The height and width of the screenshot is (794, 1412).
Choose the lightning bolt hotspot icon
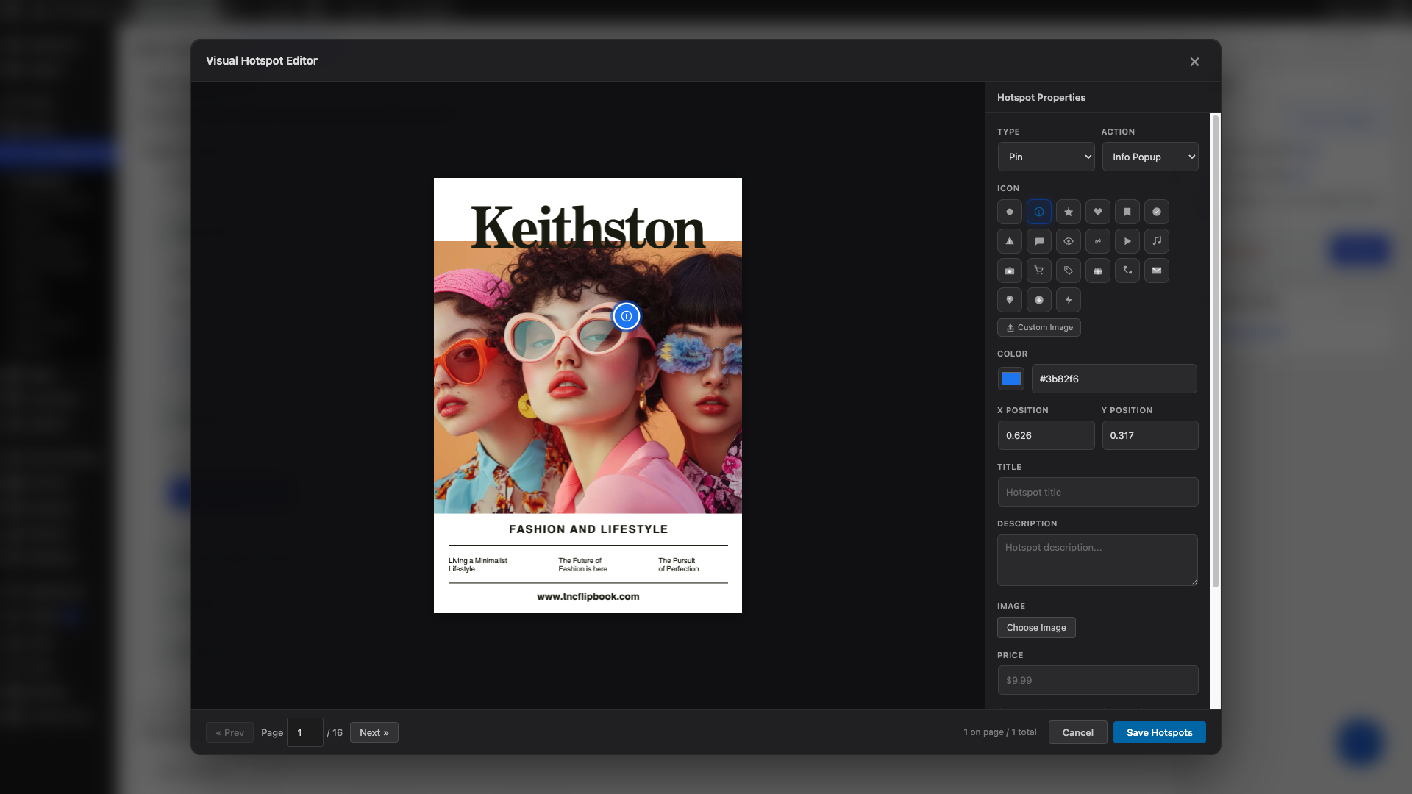click(1069, 300)
